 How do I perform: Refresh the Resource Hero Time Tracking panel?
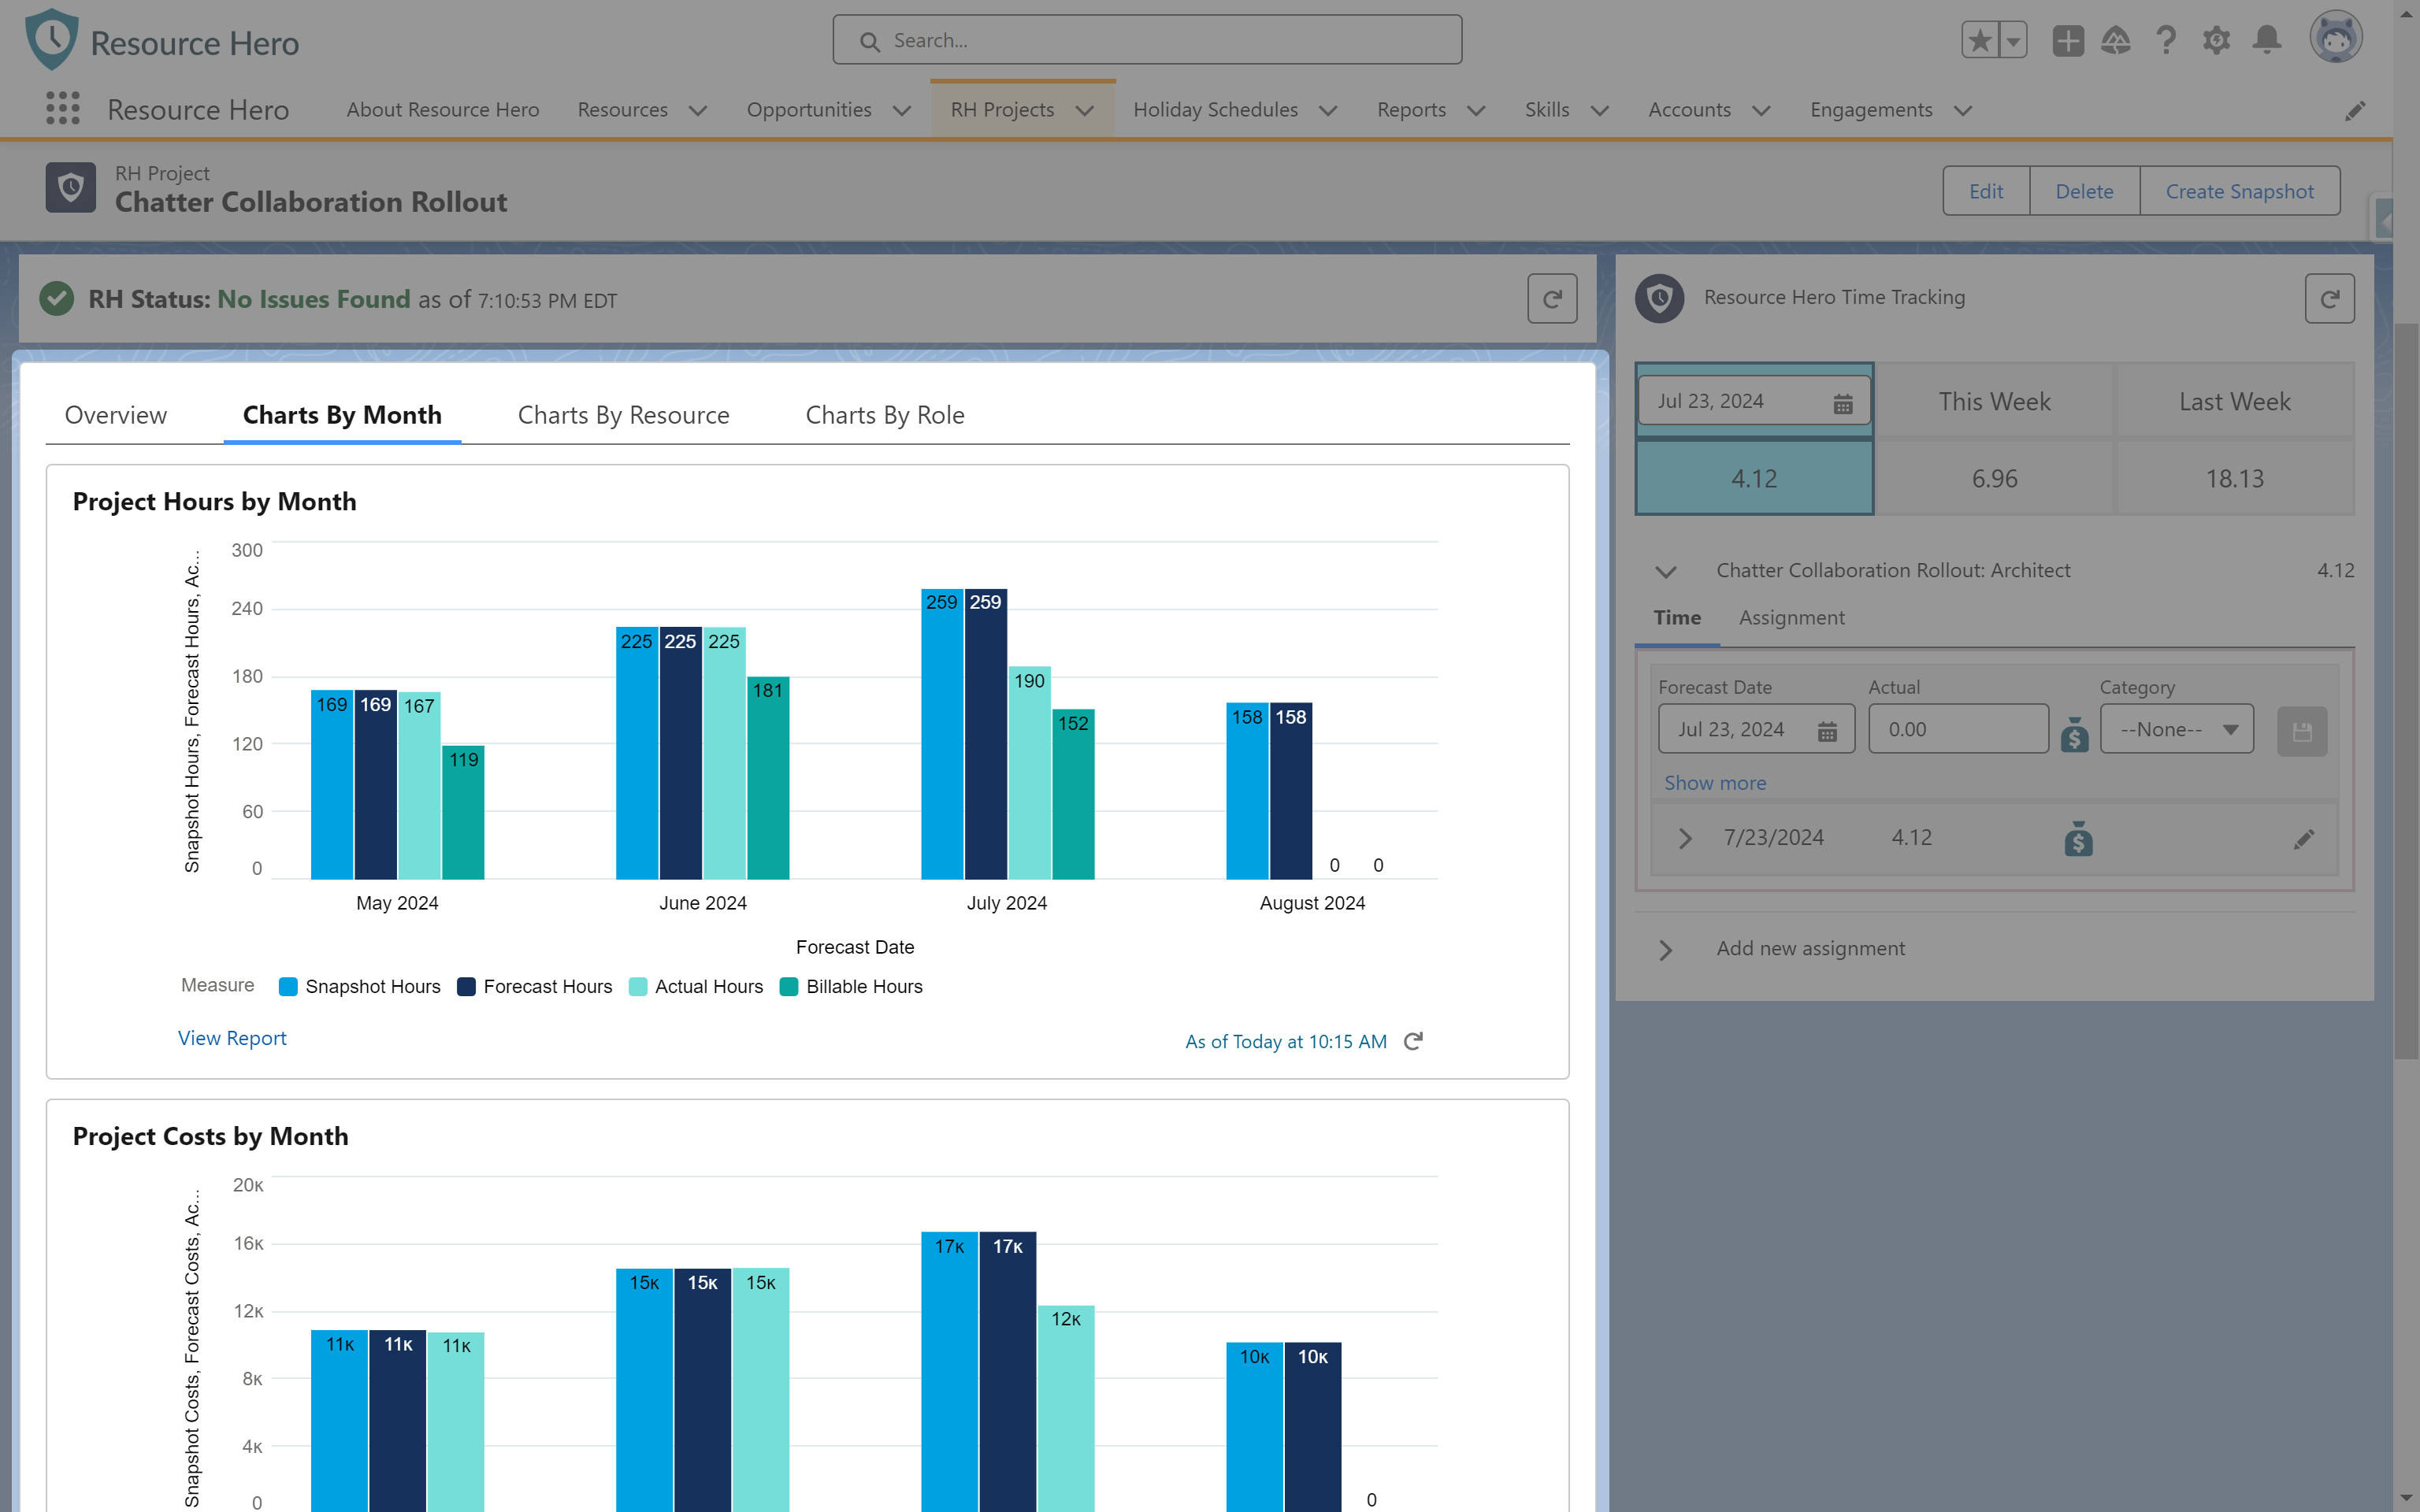coord(2329,298)
